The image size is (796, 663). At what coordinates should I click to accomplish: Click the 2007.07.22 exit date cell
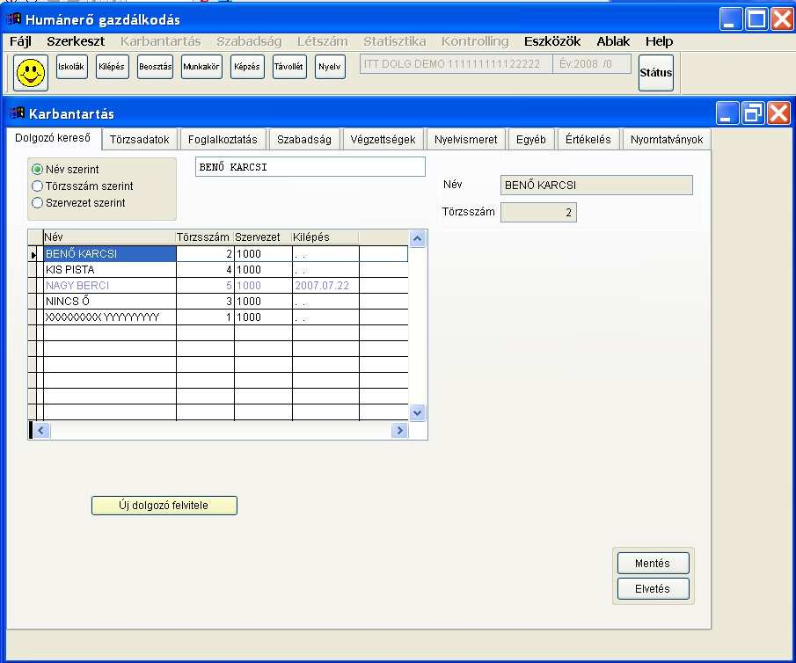[x=325, y=285]
